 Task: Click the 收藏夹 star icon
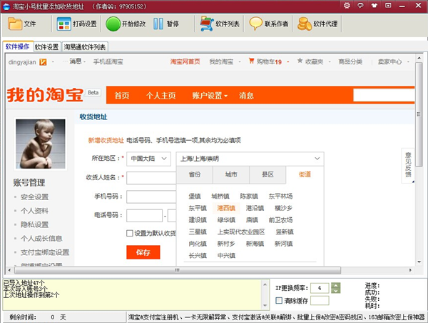[x=300, y=61]
